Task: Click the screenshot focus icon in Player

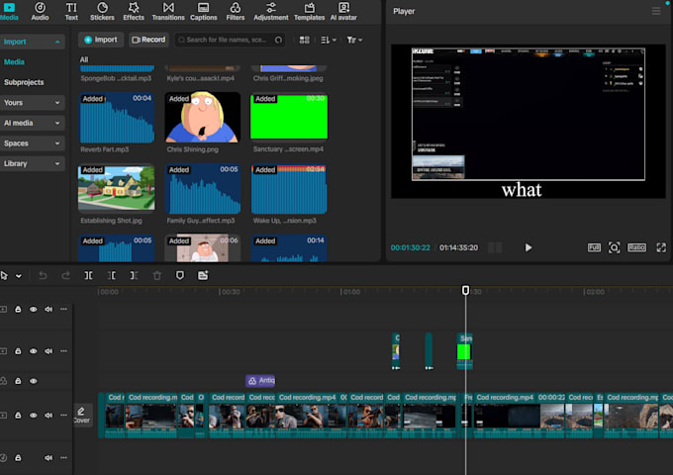Action: (x=615, y=247)
